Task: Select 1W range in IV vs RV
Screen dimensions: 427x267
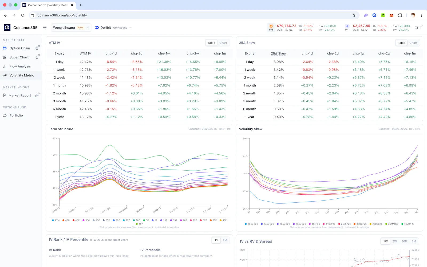Action: tap(385, 241)
